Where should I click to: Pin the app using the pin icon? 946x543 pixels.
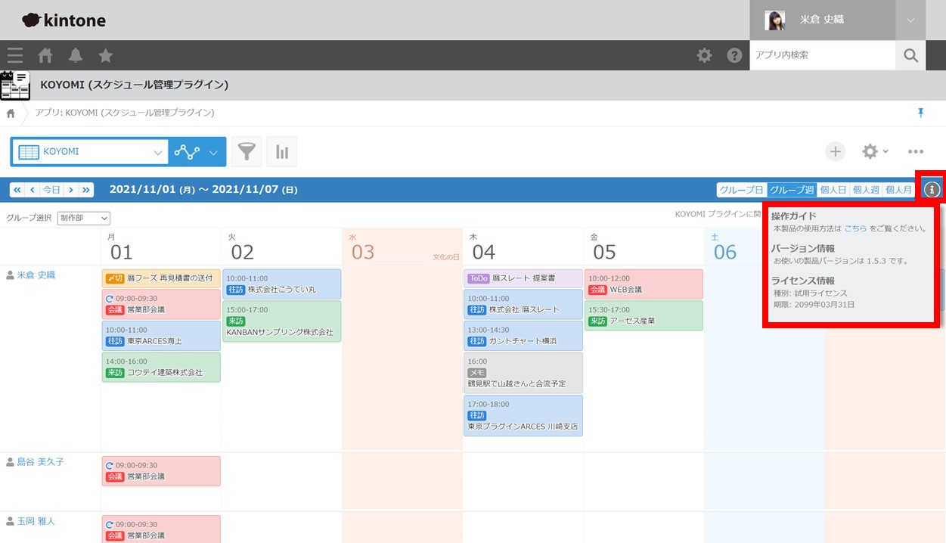(920, 113)
